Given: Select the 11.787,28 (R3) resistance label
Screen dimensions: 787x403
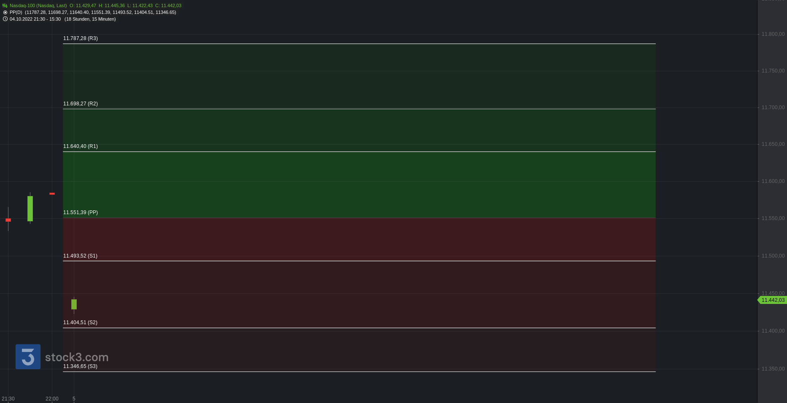Looking at the screenshot, I should click(81, 38).
